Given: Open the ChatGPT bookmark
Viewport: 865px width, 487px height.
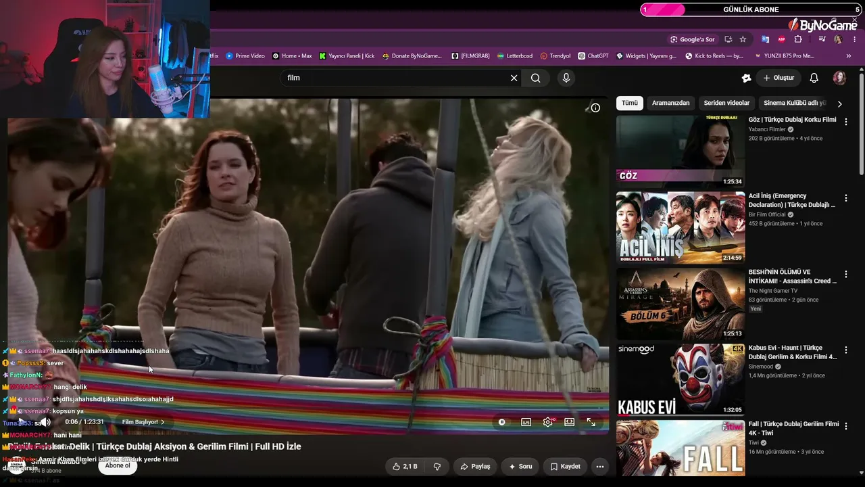Looking at the screenshot, I should click(593, 56).
